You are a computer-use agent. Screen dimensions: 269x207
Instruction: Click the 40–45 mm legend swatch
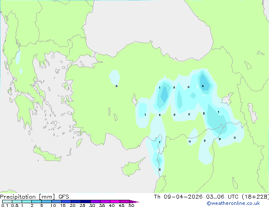pyautogui.click(x=115, y=202)
